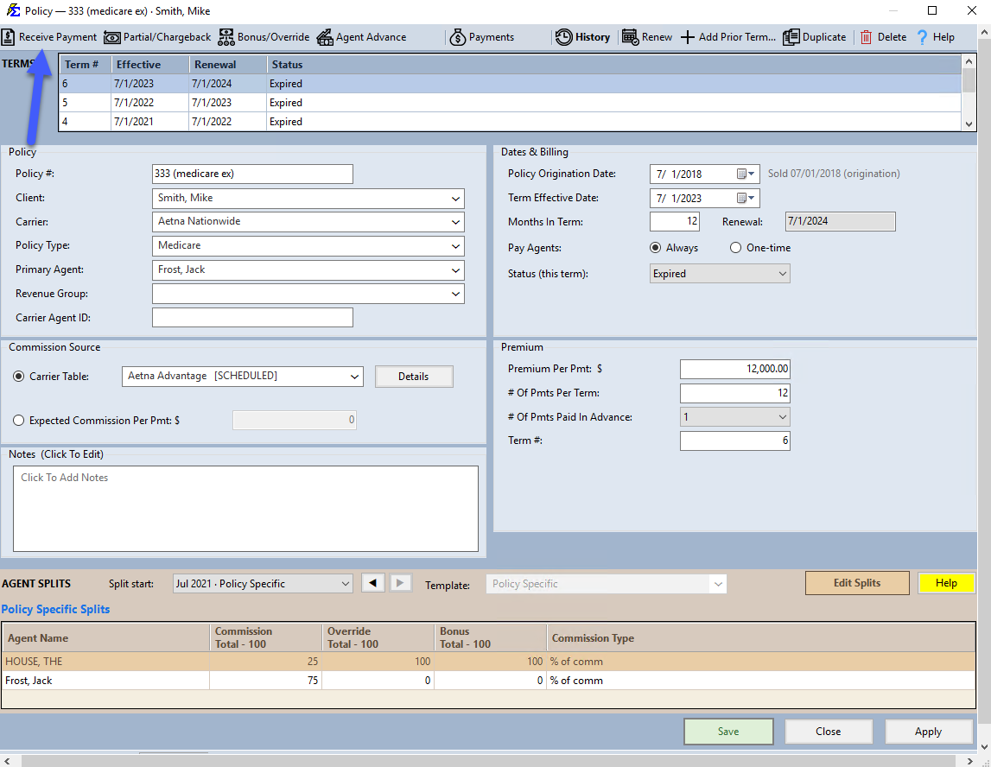991x767 pixels.
Task: Click the notes box to add notes
Action: coord(245,509)
